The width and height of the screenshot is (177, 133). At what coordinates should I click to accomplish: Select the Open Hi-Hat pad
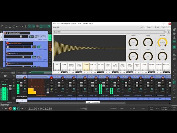point(79,67)
